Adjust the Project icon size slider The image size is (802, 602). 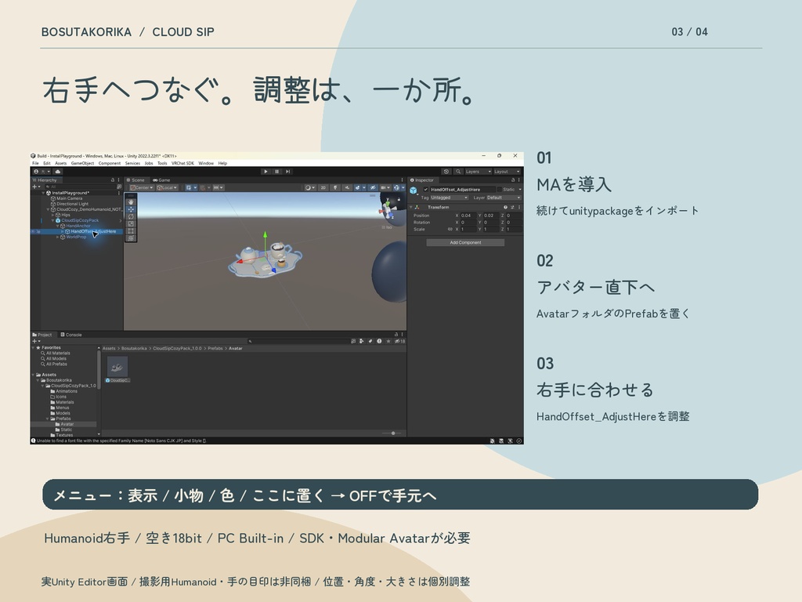(x=392, y=433)
